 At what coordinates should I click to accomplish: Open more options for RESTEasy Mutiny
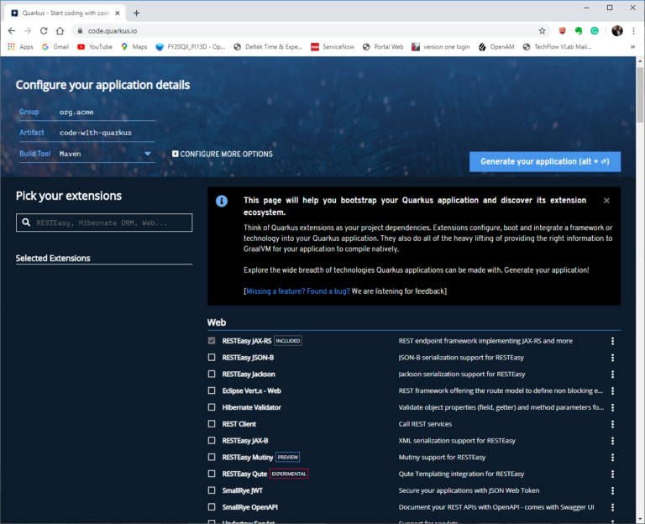(612, 458)
